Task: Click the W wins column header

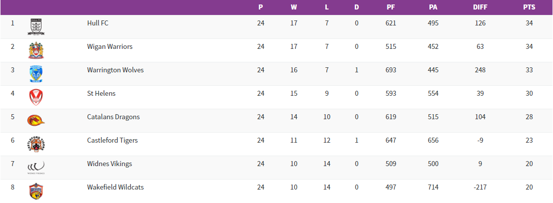Action: pos(294,7)
